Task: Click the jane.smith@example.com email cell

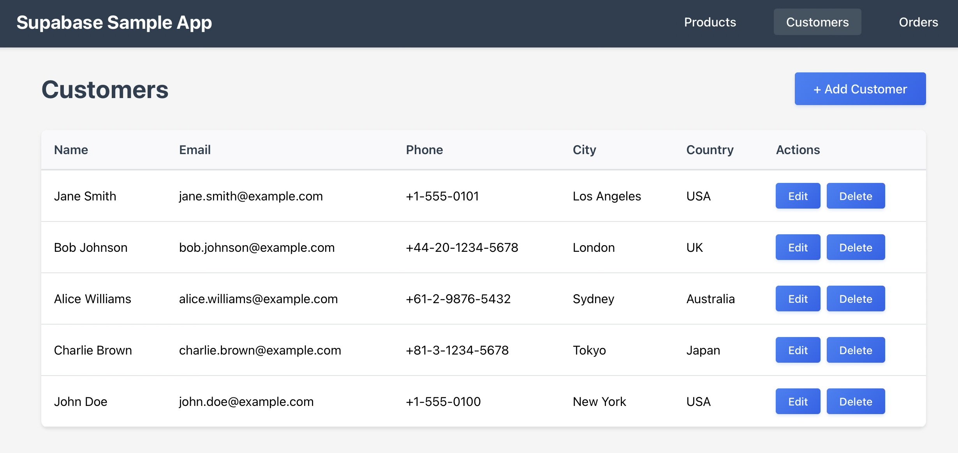Action: (251, 196)
